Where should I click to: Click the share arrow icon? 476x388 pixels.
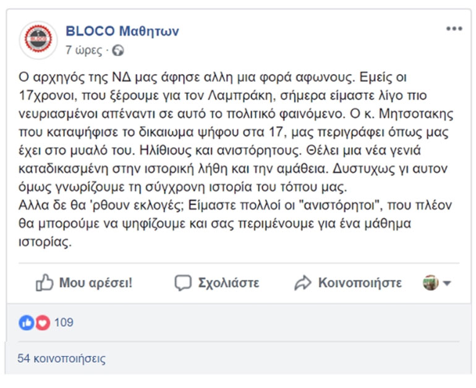click(x=302, y=283)
